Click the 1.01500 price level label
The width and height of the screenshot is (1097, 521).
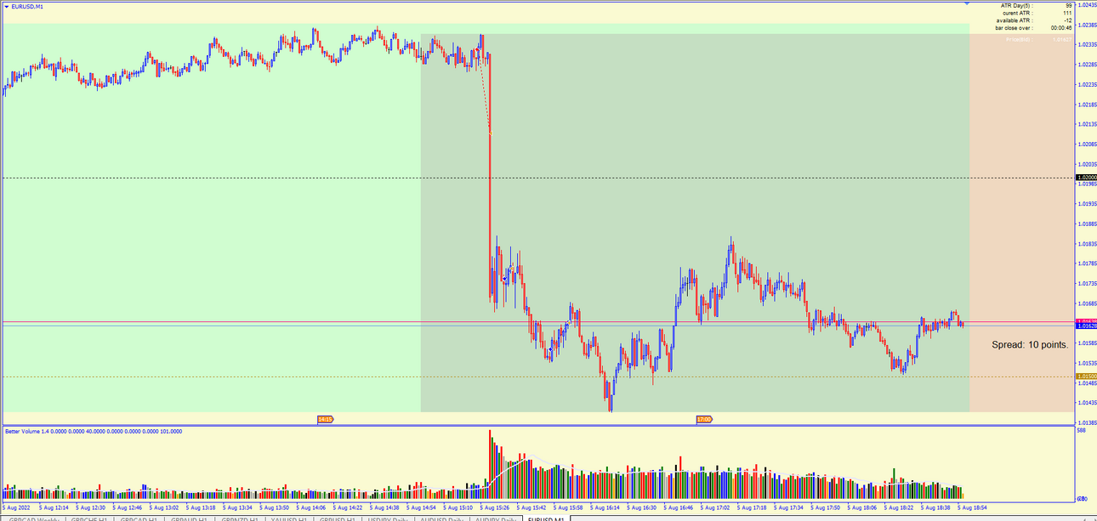(x=1086, y=376)
